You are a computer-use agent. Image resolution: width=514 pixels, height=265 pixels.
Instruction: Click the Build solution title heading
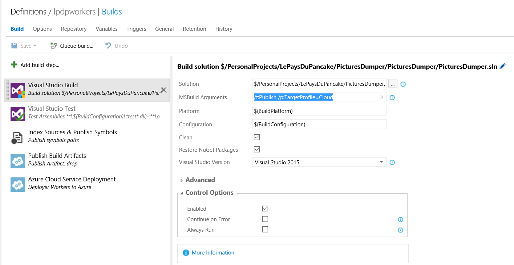[x=337, y=67]
